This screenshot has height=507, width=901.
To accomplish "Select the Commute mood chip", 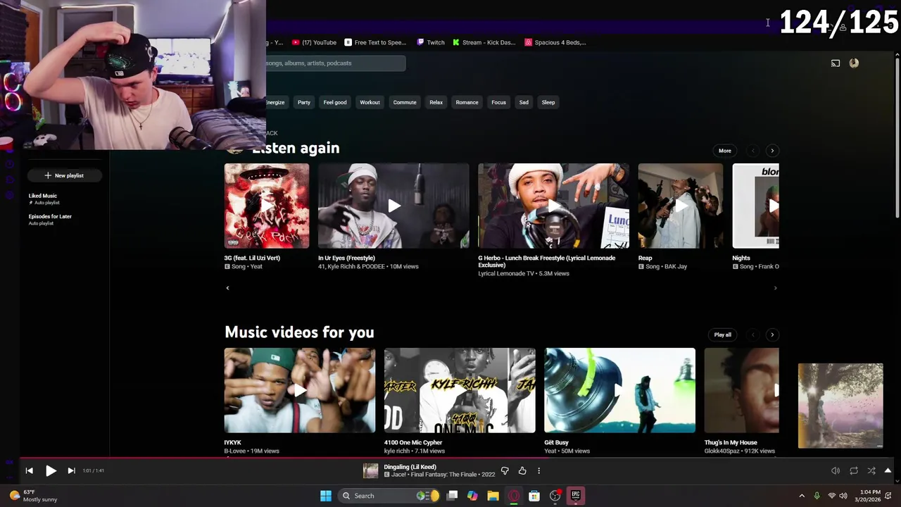I will point(405,102).
